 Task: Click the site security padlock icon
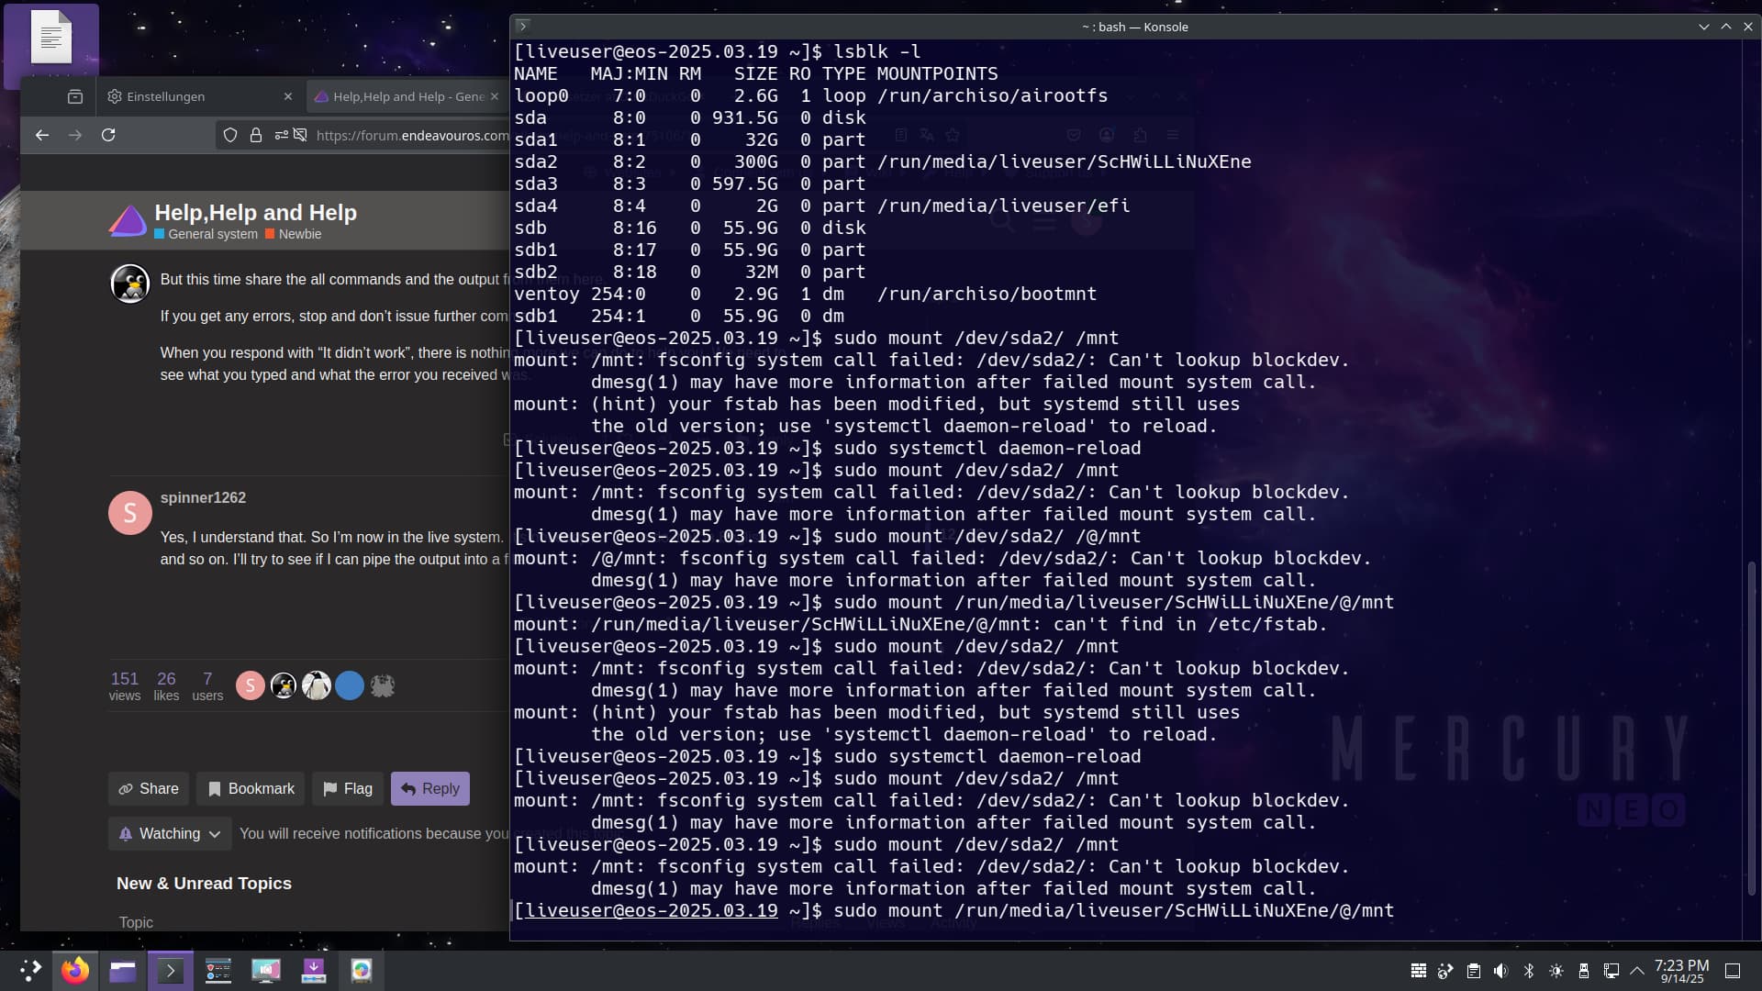(256, 135)
